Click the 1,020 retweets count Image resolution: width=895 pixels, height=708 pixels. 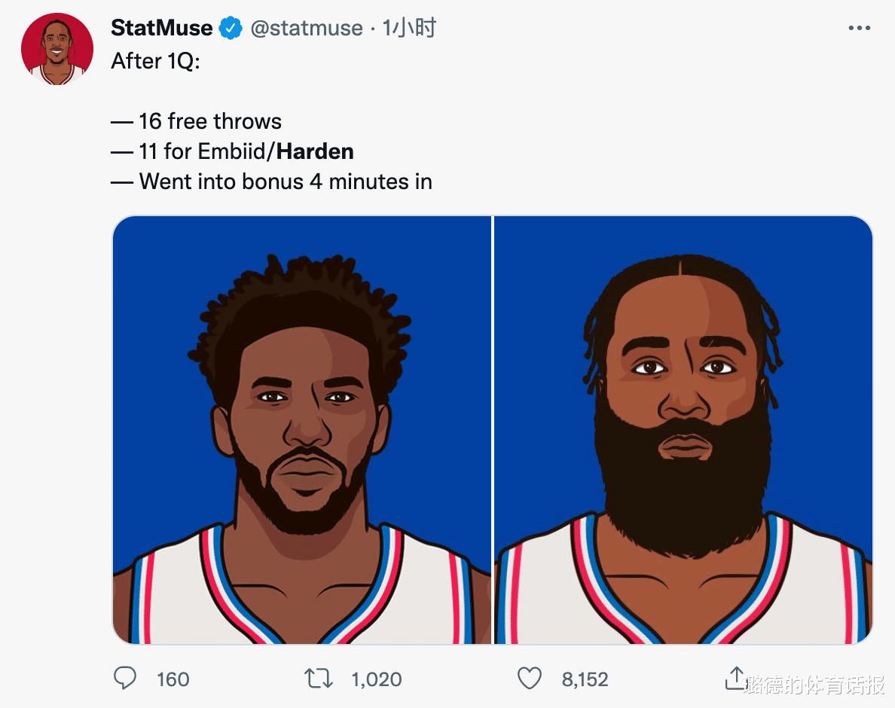point(377,679)
